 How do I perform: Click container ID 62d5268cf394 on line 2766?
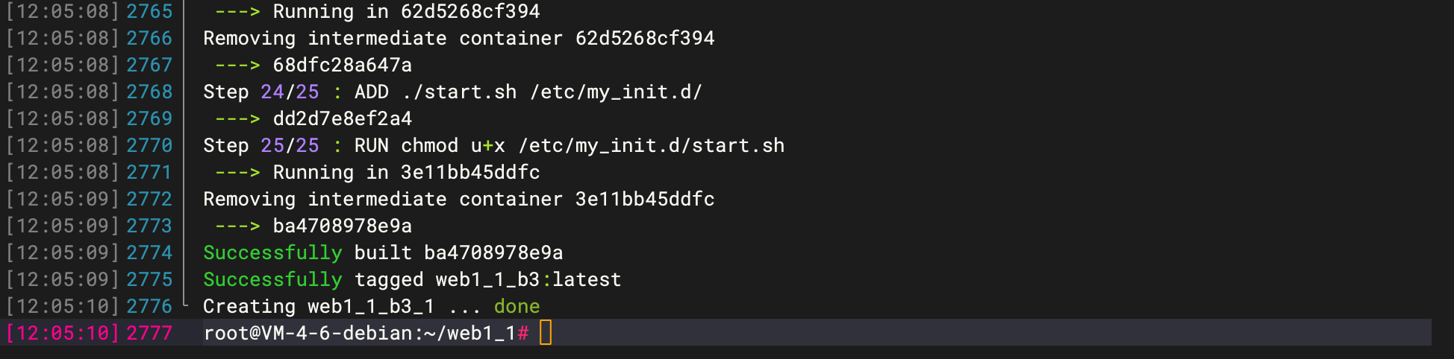(x=645, y=38)
